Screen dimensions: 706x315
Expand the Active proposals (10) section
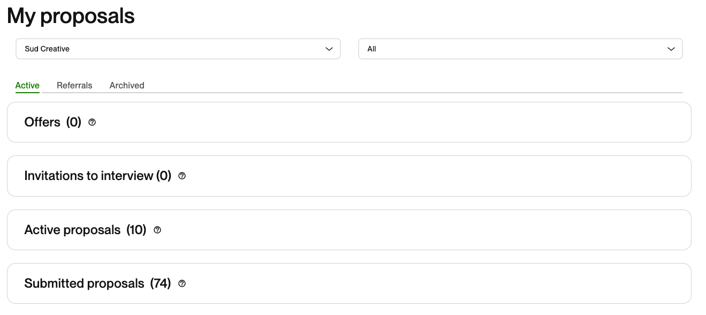coord(85,230)
